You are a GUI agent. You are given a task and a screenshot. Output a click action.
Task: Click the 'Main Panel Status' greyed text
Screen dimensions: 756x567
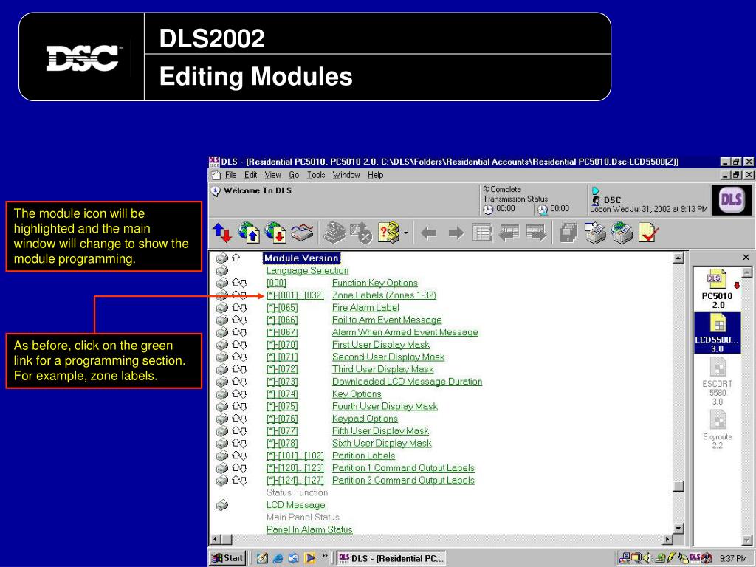(303, 518)
